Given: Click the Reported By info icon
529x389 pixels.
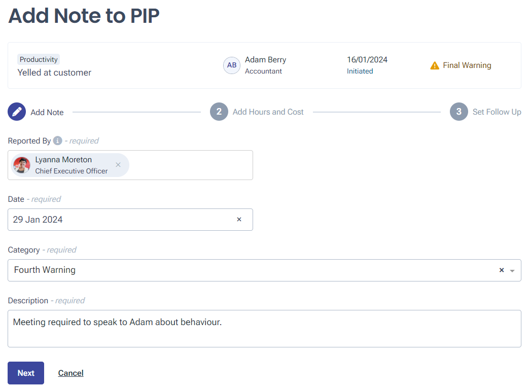Looking at the screenshot, I should 58,140.
